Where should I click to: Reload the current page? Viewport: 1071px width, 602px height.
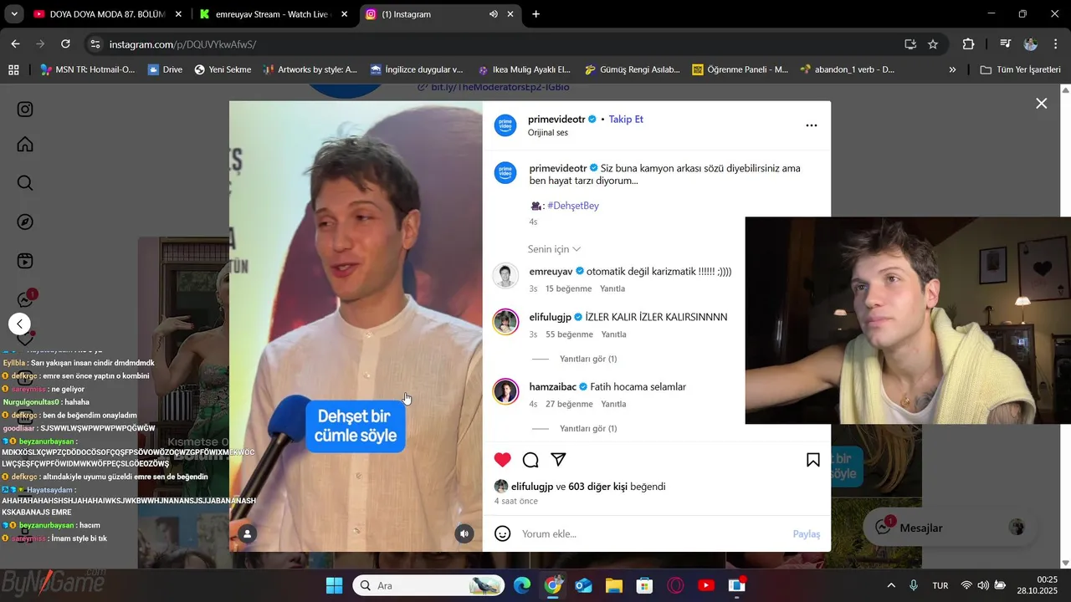(x=65, y=44)
